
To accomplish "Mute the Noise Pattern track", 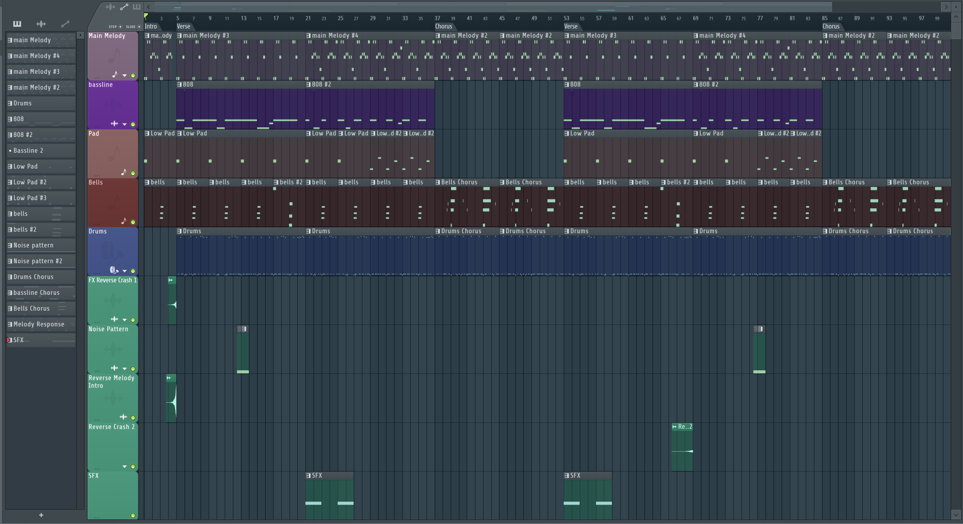I will pos(133,369).
